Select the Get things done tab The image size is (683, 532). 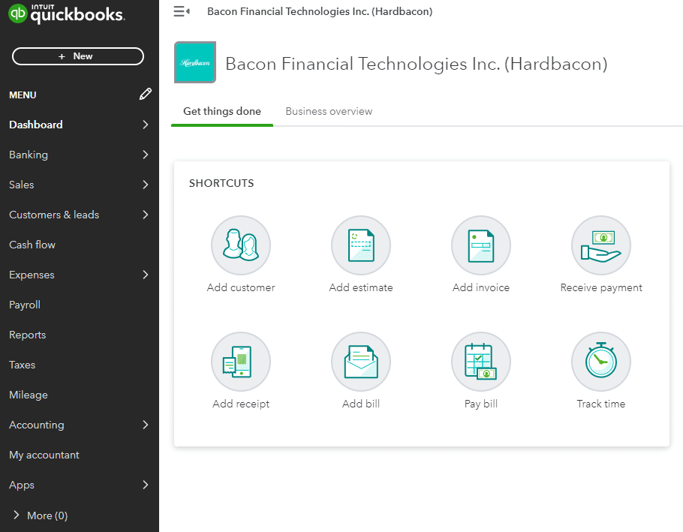(221, 111)
